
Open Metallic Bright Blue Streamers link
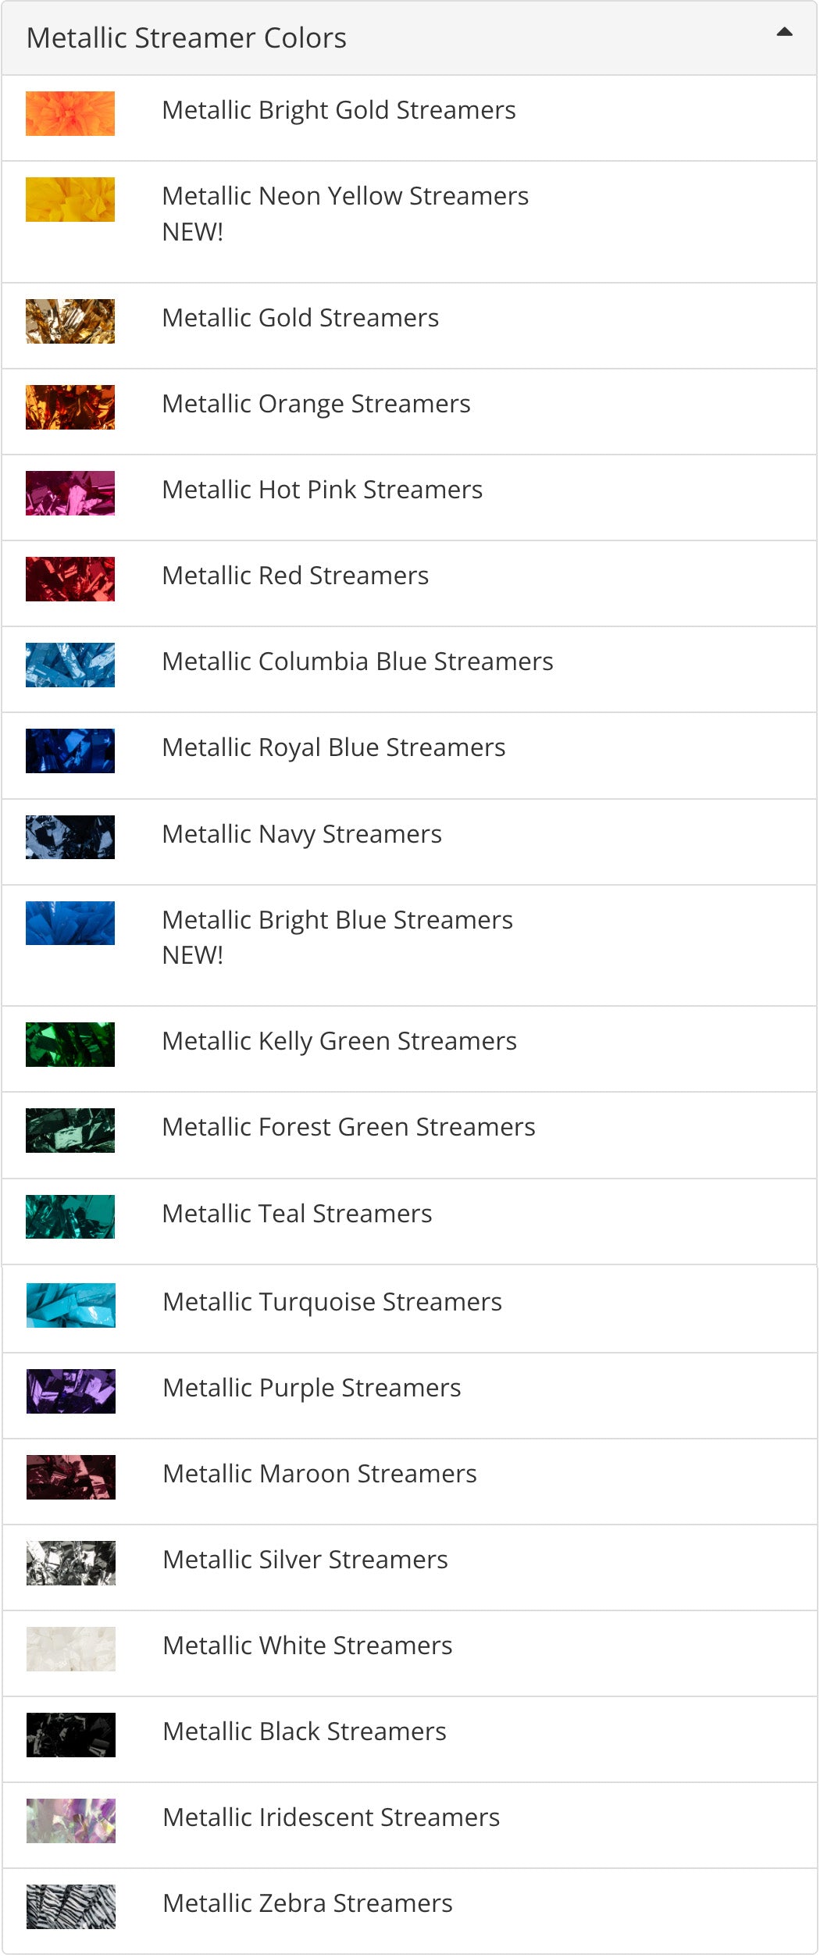tap(337, 920)
